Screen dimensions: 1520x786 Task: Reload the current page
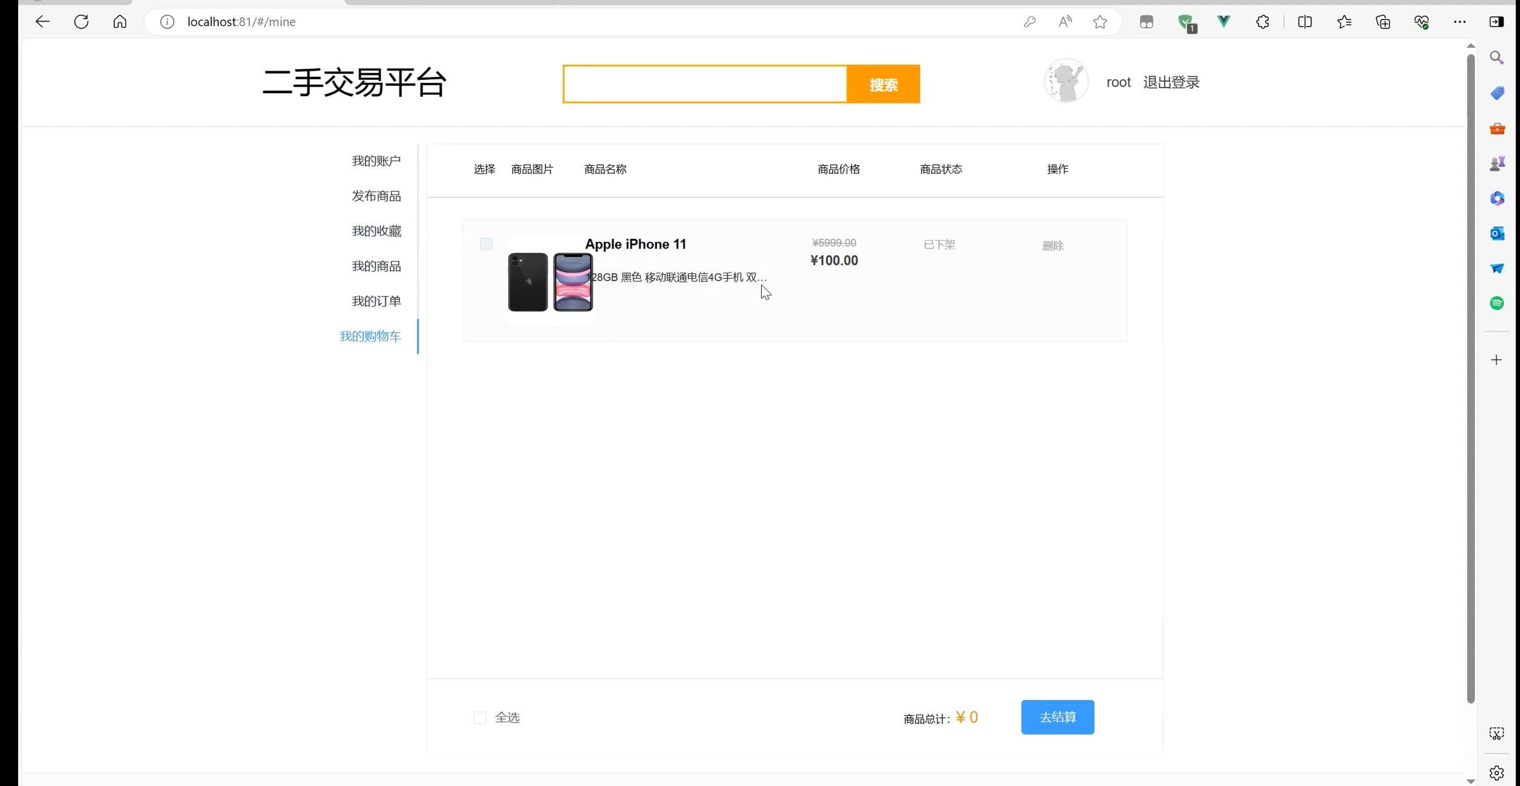click(81, 22)
